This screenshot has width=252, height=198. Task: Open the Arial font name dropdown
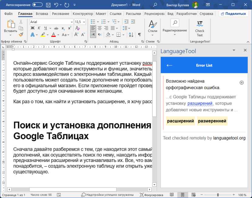(71, 22)
